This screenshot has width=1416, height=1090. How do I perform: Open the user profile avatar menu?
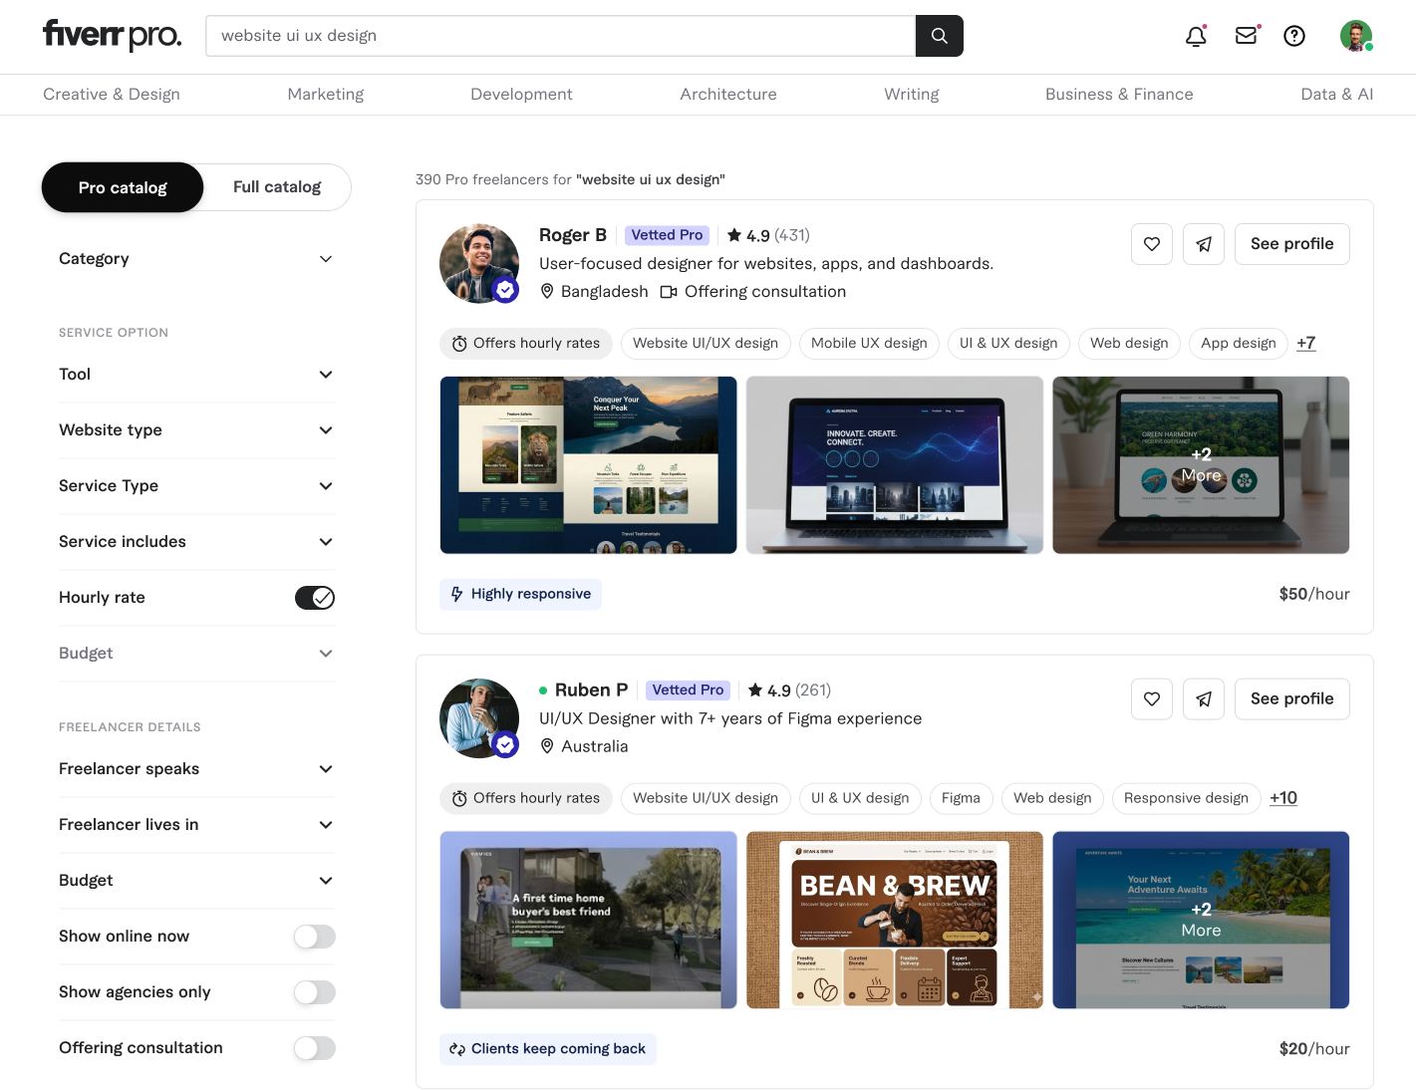(x=1355, y=36)
